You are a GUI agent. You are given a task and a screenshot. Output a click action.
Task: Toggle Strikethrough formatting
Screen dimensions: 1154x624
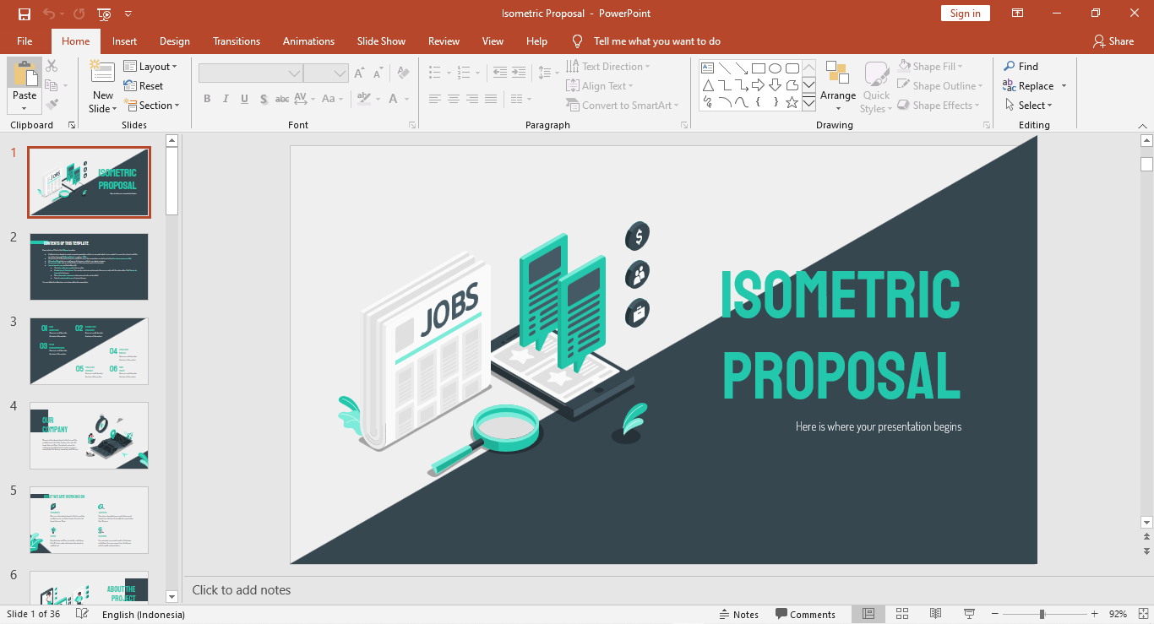pos(282,99)
